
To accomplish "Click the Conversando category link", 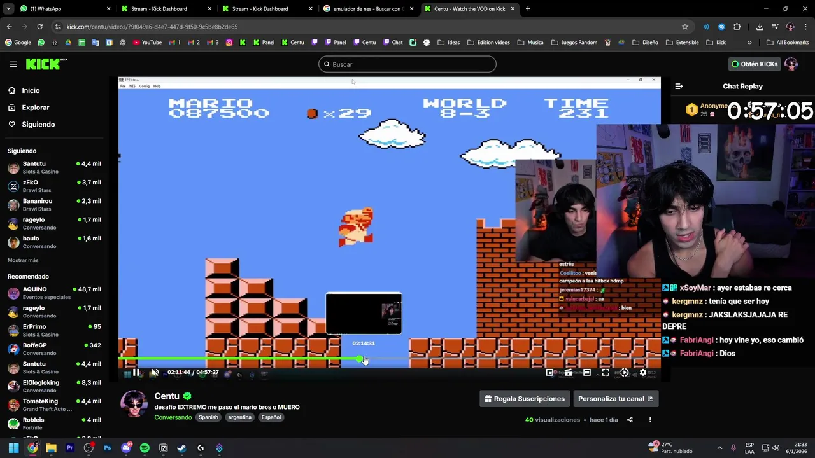I will [x=173, y=417].
